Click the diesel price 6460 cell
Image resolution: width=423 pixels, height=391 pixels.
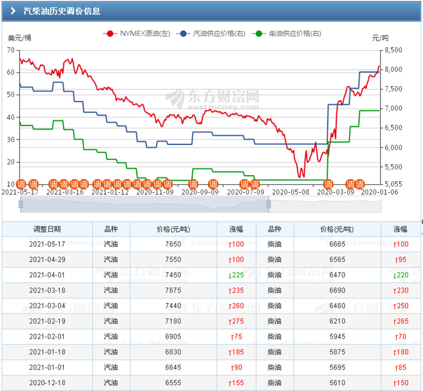[x=337, y=305]
